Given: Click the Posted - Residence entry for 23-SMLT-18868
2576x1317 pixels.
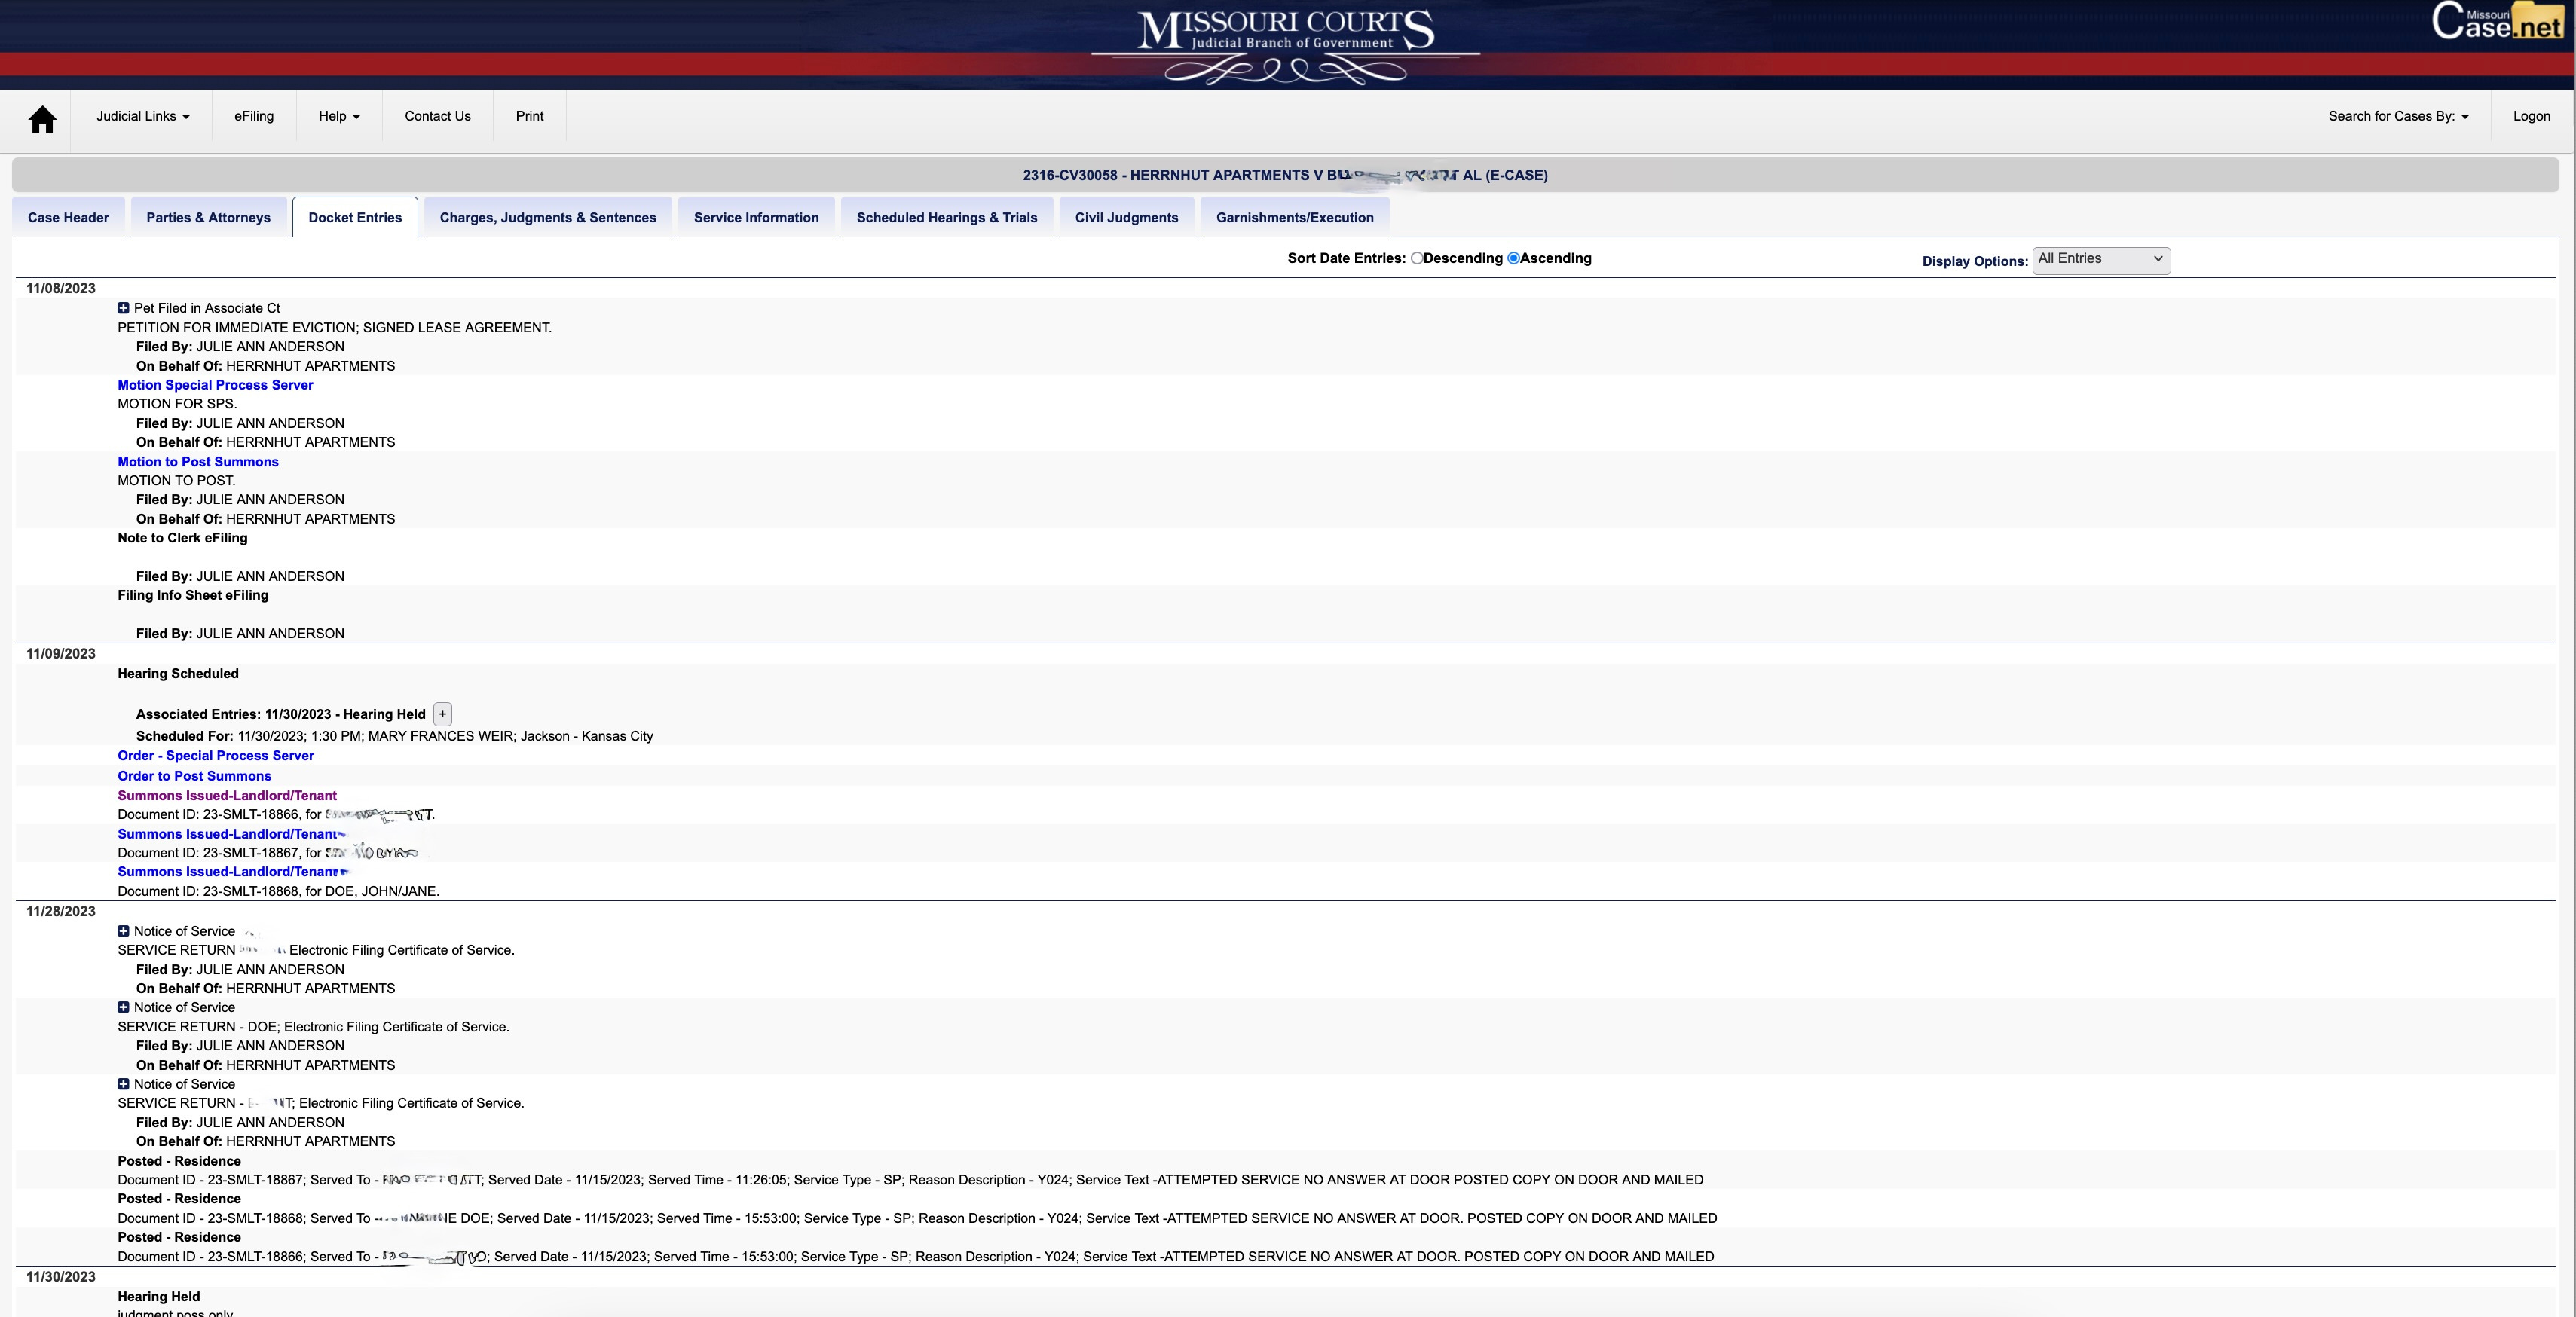Looking at the screenshot, I should (179, 1199).
